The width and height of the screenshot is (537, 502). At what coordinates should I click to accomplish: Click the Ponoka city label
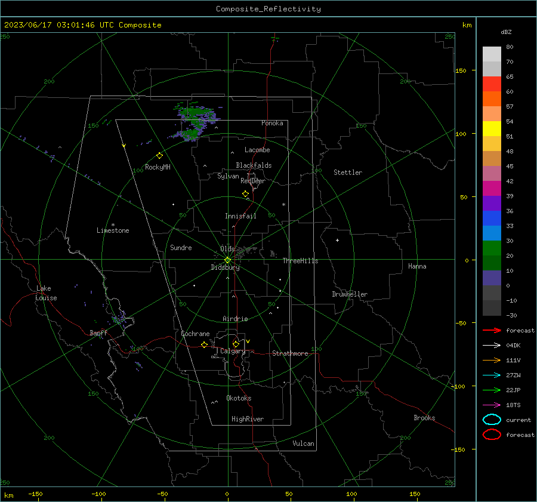pyautogui.click(x=272, y=123)
